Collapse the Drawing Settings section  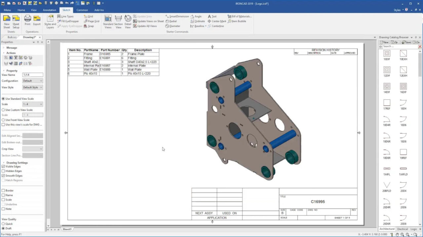coord(3,162)
